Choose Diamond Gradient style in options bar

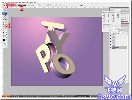click(x=25, y=5)
